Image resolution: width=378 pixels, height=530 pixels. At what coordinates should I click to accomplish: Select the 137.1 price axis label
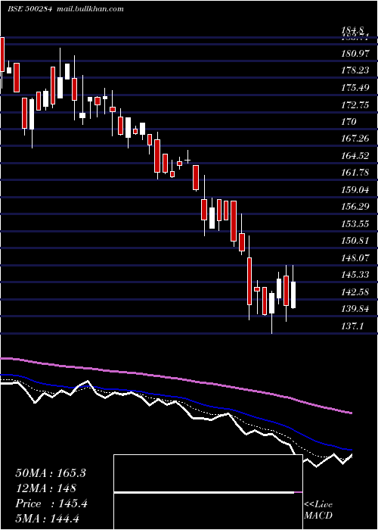tap(353, 326)
